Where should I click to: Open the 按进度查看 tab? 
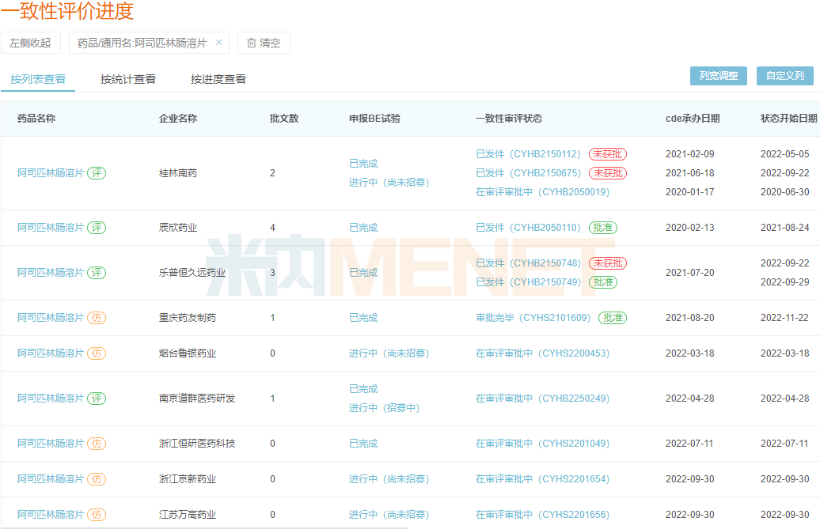pyautogui.click(x=220, y=79)
